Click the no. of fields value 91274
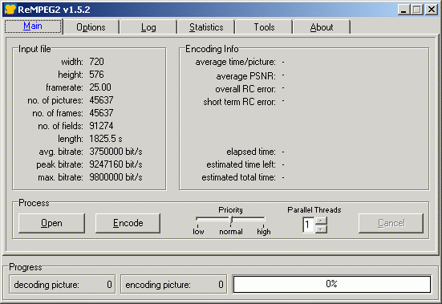This screenshot has width=442, height=304. coord(102,126)
